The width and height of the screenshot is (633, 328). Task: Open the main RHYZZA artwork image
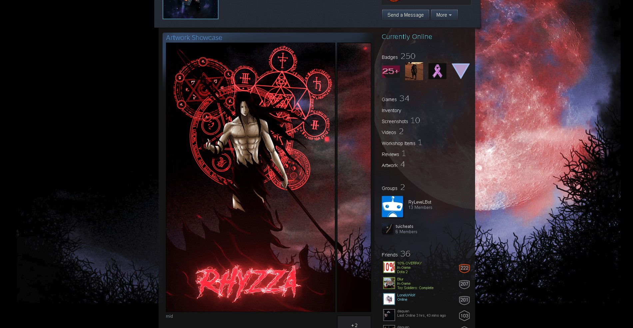(x=251, y=177)
